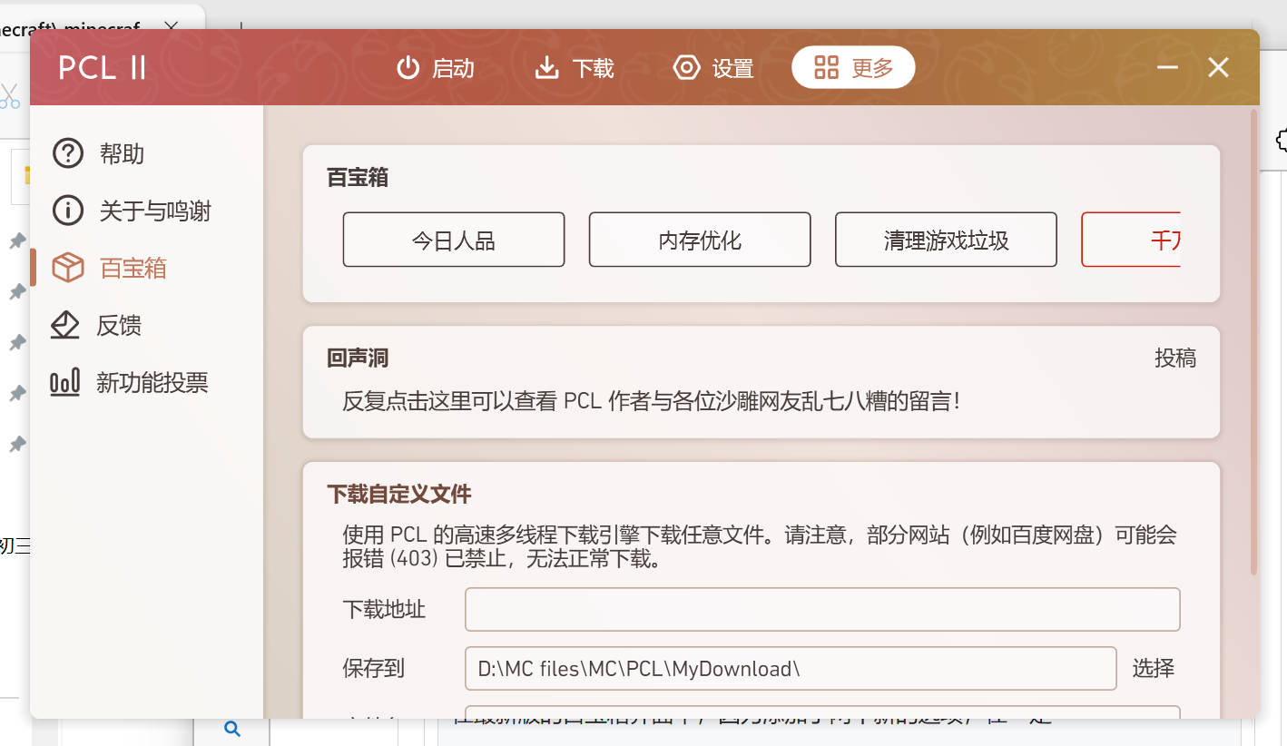Select the bar chart icon beside 新功能投票
Image resolution: width=1287 pixels, height=746 pixels.
click(64, 382)
